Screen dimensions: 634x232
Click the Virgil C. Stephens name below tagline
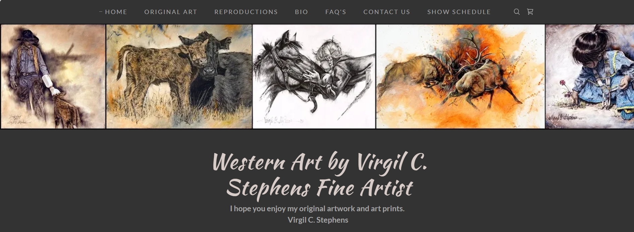(318, 220)
